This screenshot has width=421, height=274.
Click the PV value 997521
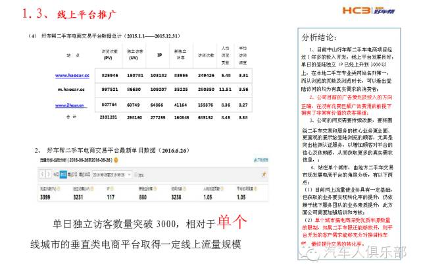110,90
